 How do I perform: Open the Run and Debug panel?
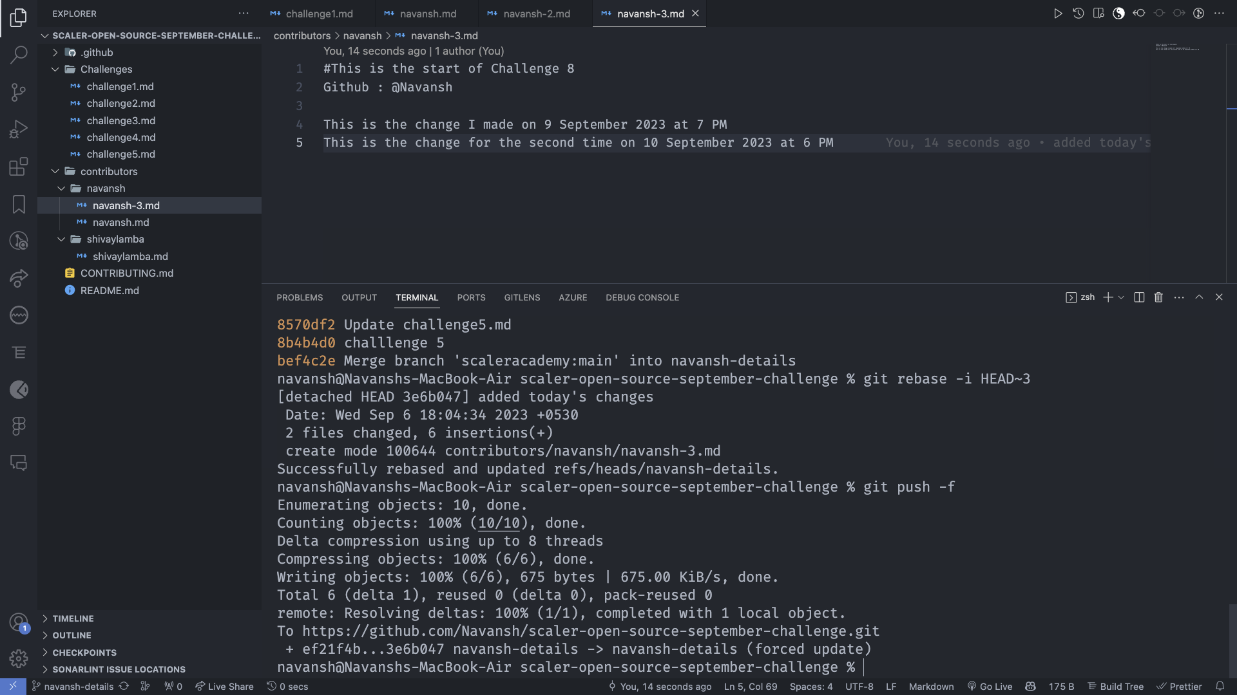click(19, 129)
